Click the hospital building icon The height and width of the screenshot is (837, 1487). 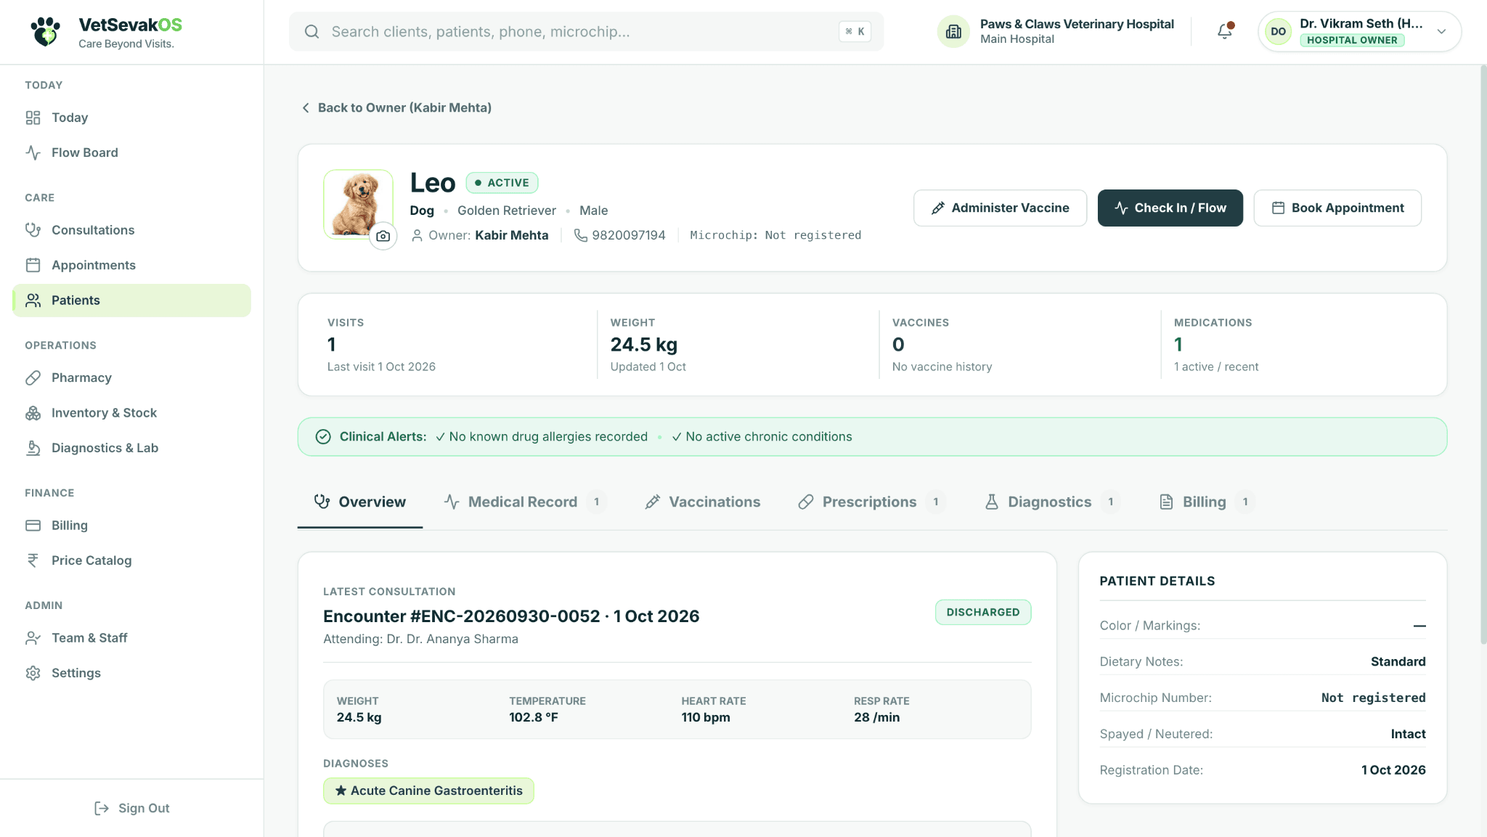953,31
